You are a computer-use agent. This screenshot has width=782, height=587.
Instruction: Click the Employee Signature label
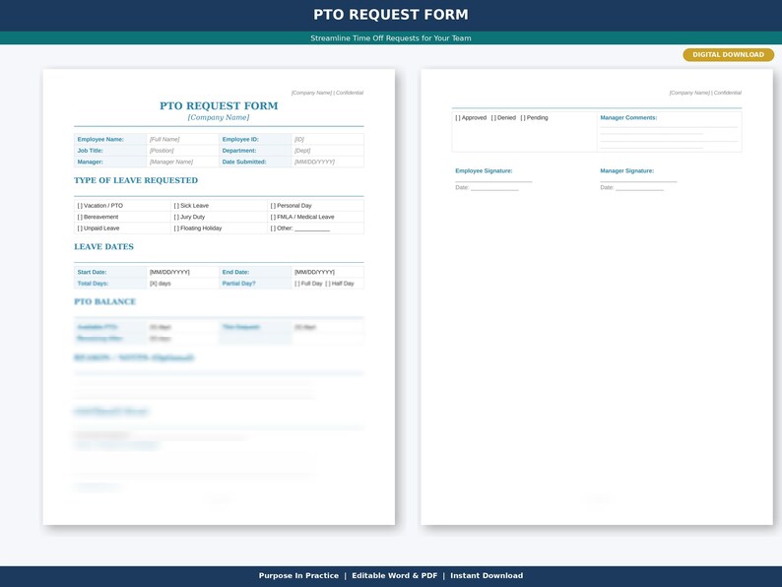pyautogui.click(x=484, y=170)
